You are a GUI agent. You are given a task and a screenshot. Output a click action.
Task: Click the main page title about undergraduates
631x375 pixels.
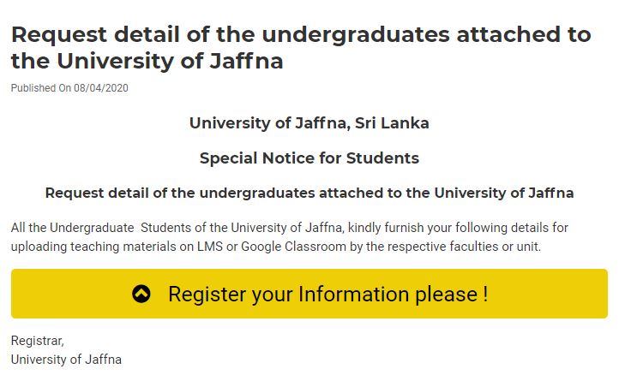301,47
